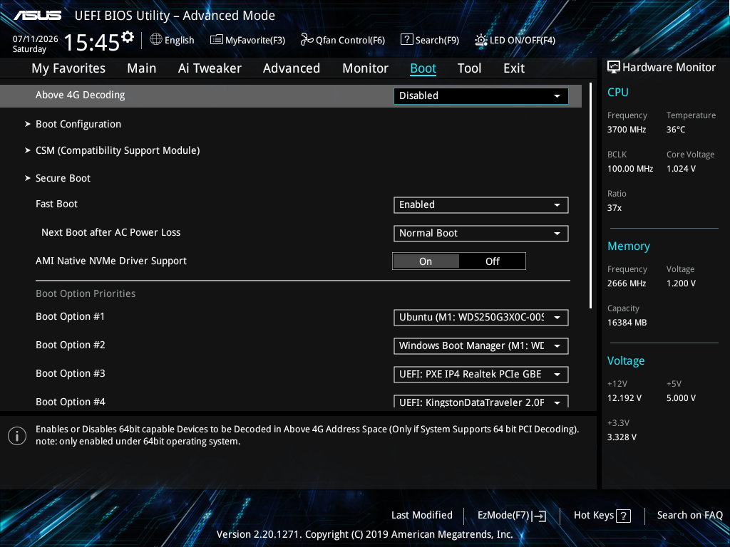Click the Search on FAQ link
The height and width of the screenshot is (547, 730).
[690, 516]
